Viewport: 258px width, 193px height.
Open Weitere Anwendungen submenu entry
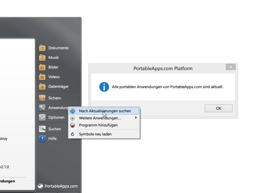pyautogui.click(x=104, y=118)
